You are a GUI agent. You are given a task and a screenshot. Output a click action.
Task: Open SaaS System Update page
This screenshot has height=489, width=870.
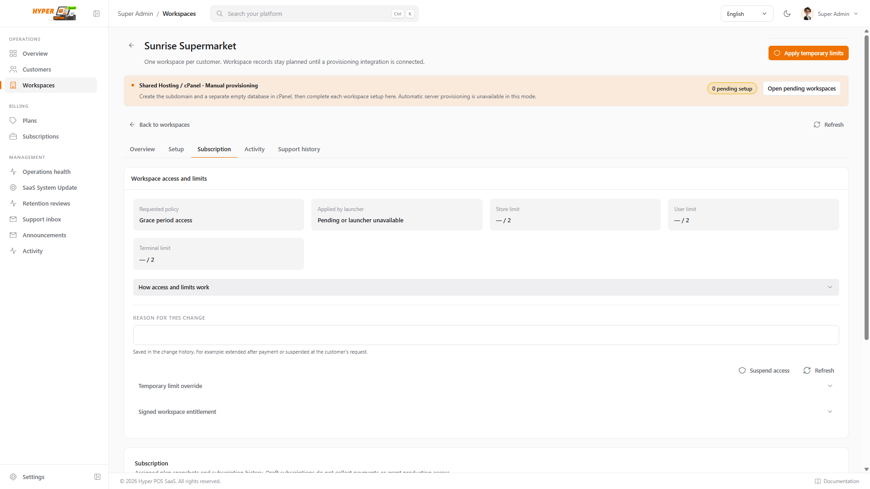[51, 187]
